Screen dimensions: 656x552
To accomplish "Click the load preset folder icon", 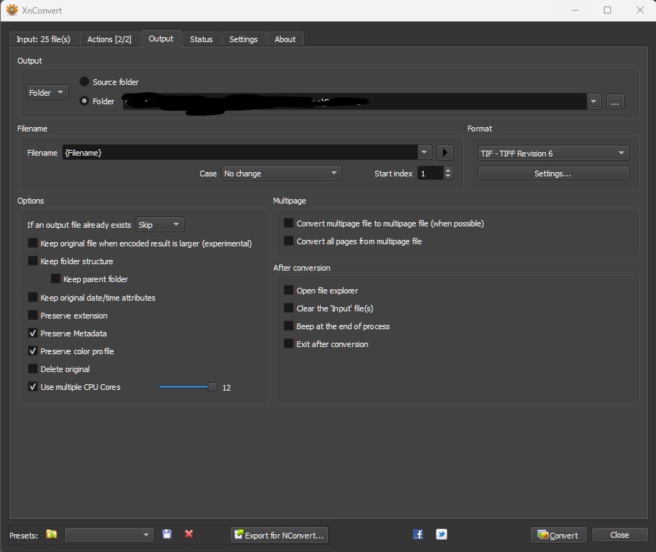I will pyautogui.click(x=51, y=534).
